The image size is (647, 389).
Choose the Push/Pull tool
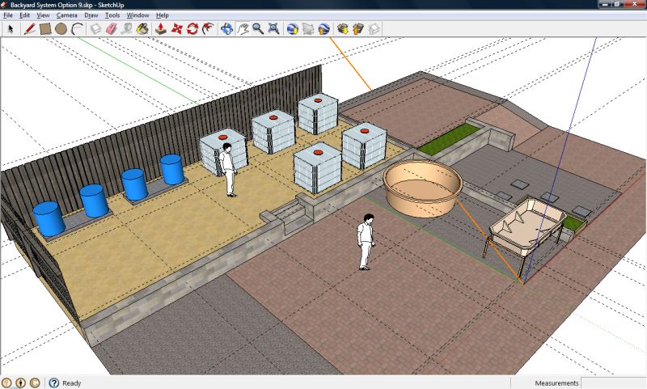pos(161,29)
